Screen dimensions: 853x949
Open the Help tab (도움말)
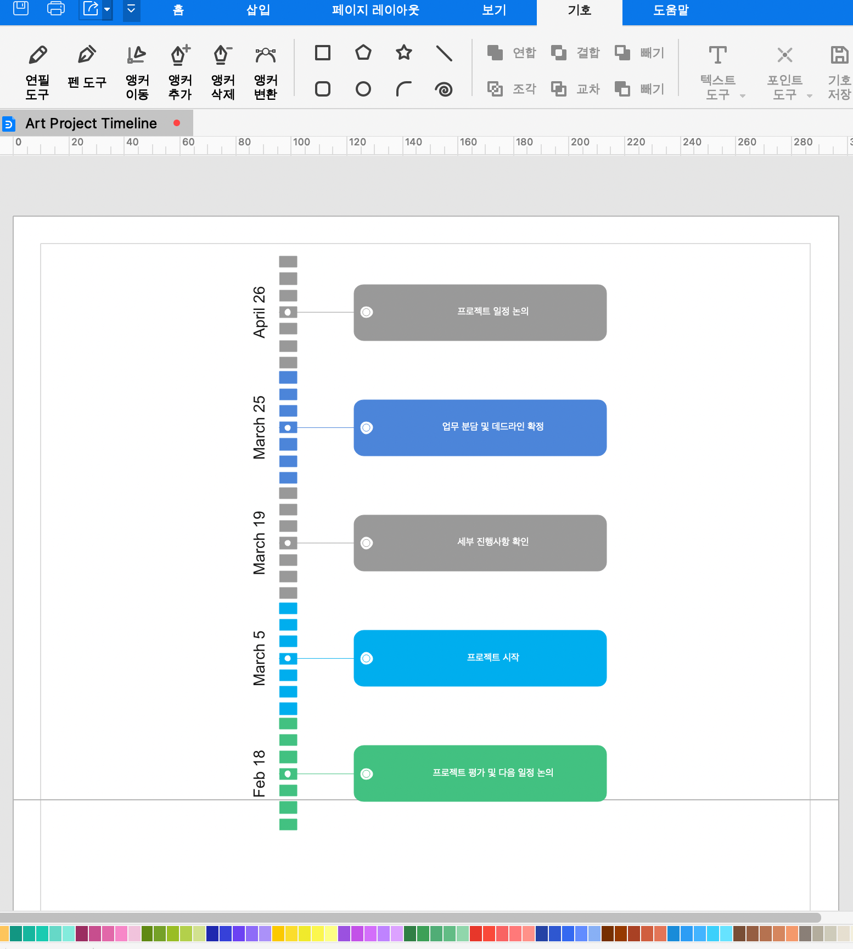[671, 10]
